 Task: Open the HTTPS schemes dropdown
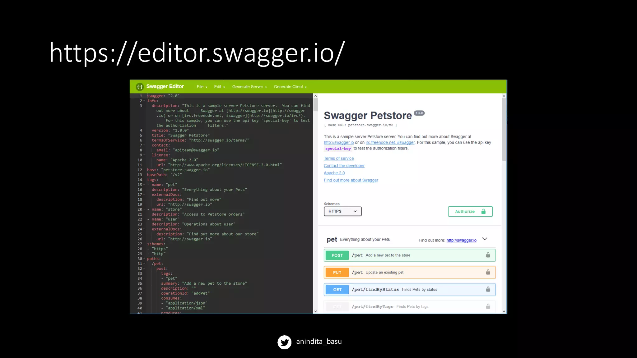[342, 211]
